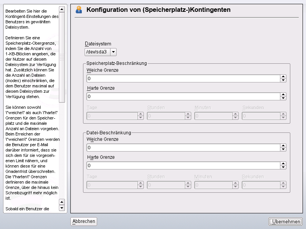Click Speicherplatz Sekunden spin field
306x229 pixels.
point(261,116)
